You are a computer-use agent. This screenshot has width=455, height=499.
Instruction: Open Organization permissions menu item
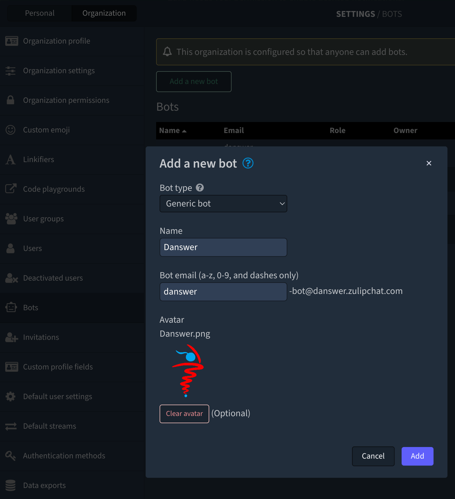point(72,100)
